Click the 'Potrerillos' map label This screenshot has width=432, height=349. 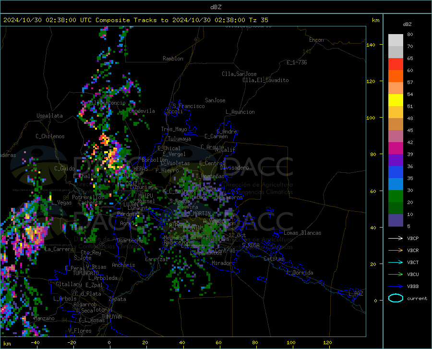tap(88, 197)
